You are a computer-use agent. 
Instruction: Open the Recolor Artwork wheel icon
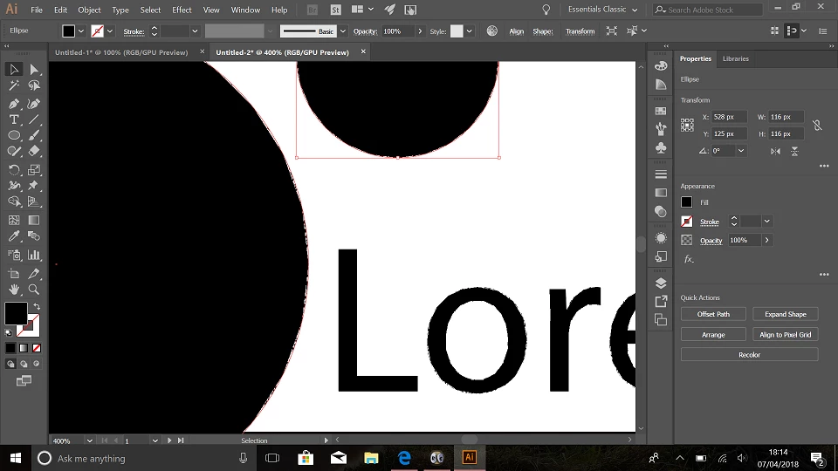(491, 31)
